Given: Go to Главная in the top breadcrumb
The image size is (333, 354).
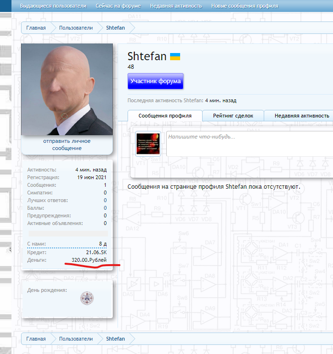Looking at the screenshot, I should [36, 28].
